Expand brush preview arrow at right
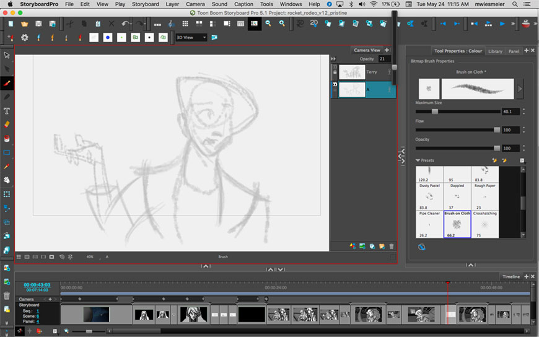 [520, 89]
